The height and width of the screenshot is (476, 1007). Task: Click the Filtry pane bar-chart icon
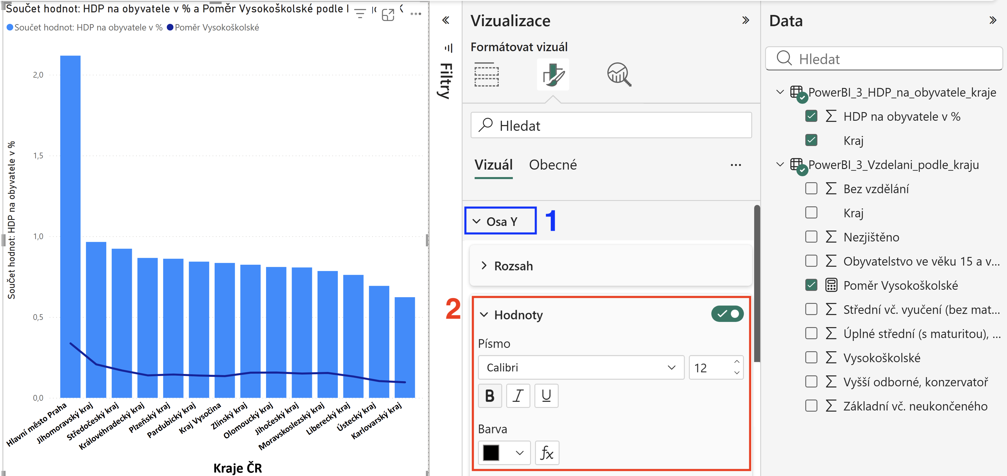[449, 48]
